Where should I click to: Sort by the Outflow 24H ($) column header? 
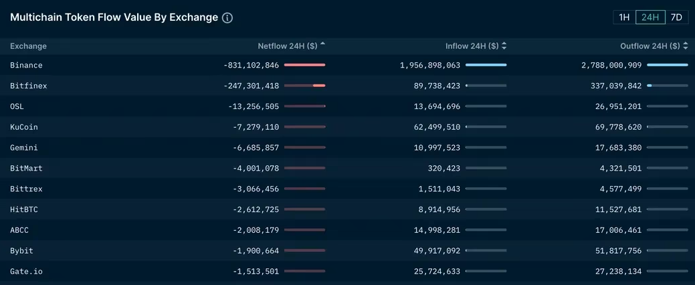coord(650,46)
